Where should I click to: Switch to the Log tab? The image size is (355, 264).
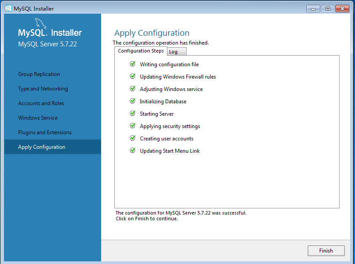174,52
